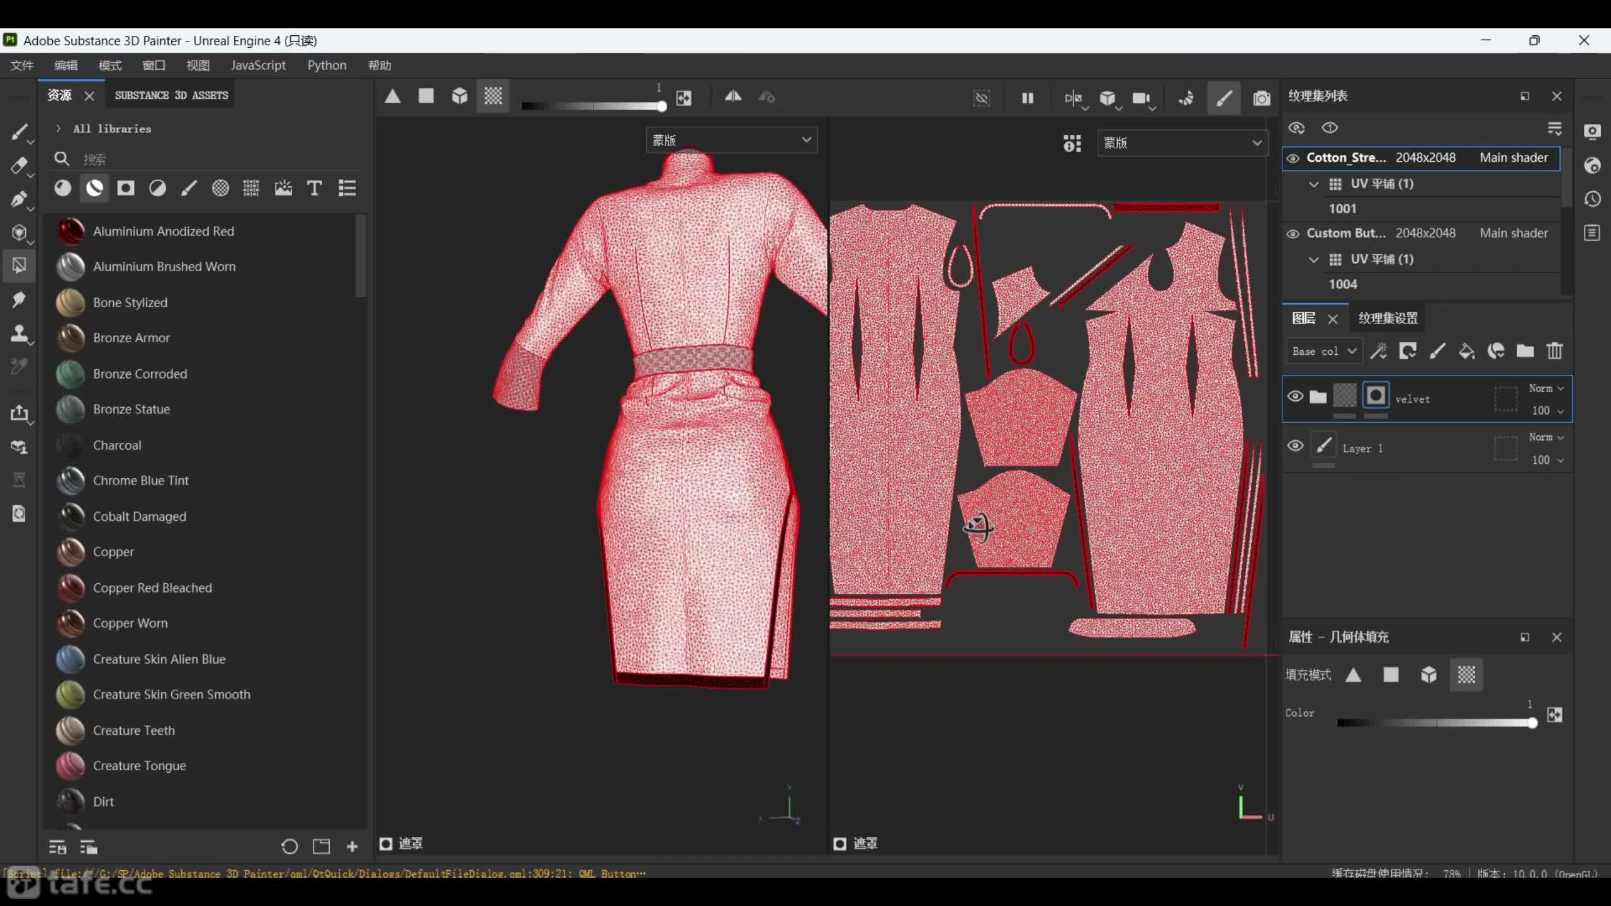Click the camera render screenshot icon
Screen dimensions: 1611x906
1261,98
